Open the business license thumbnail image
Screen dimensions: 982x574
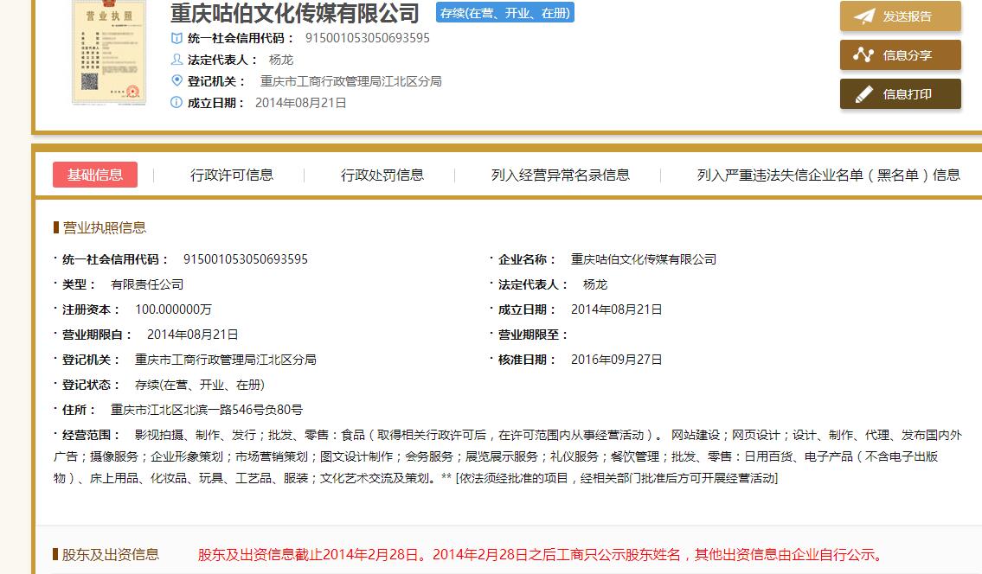click(x=109, y=51)
